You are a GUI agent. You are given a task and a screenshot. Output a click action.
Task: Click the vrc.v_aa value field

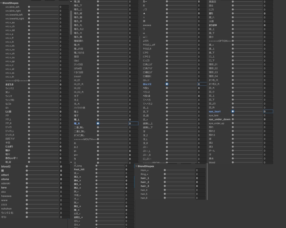coord(64,22)
